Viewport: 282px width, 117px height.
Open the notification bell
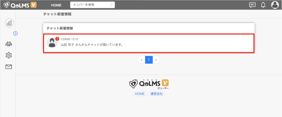tap(263, 5)
